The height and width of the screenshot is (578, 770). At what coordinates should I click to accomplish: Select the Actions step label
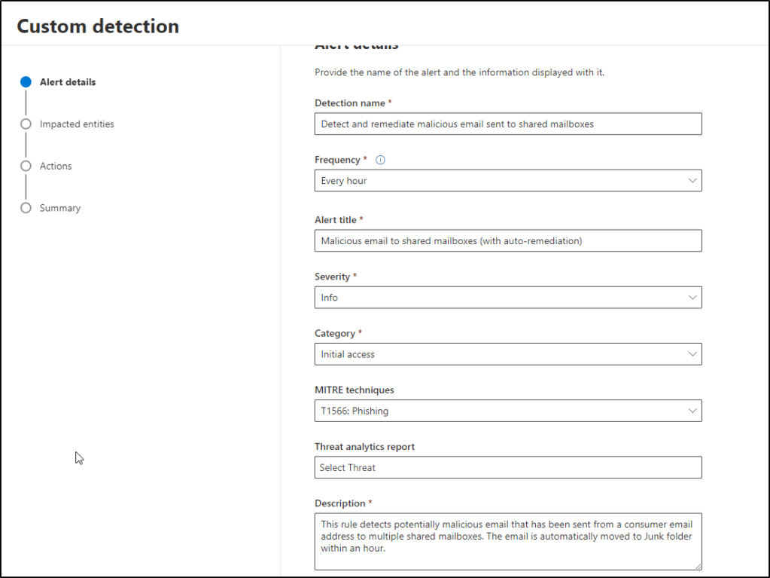(56, 166)
